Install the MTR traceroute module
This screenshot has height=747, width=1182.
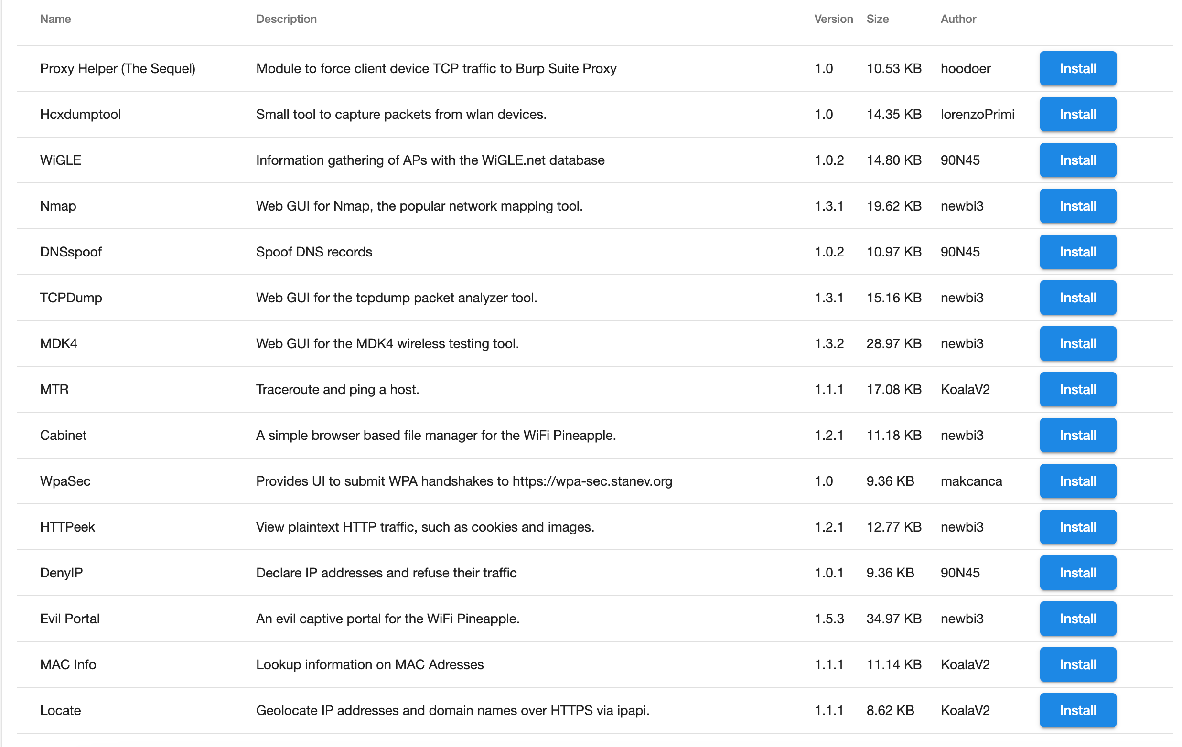click(x=1077, y=389)
